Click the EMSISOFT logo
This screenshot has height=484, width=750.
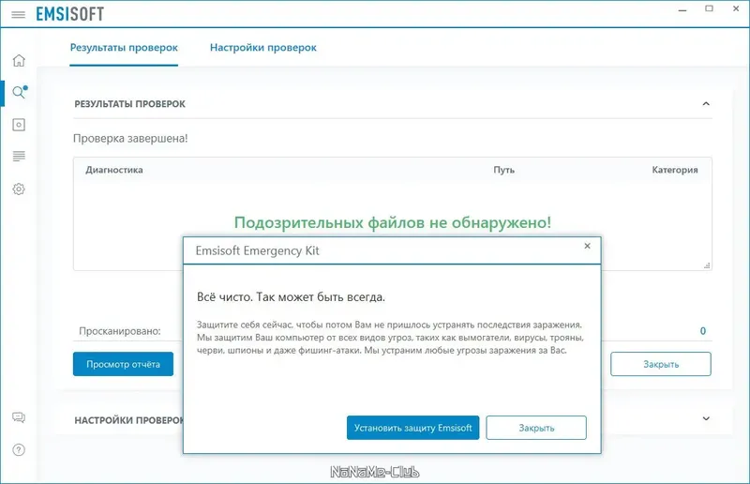pyautogui.click(x=69, y=14)
